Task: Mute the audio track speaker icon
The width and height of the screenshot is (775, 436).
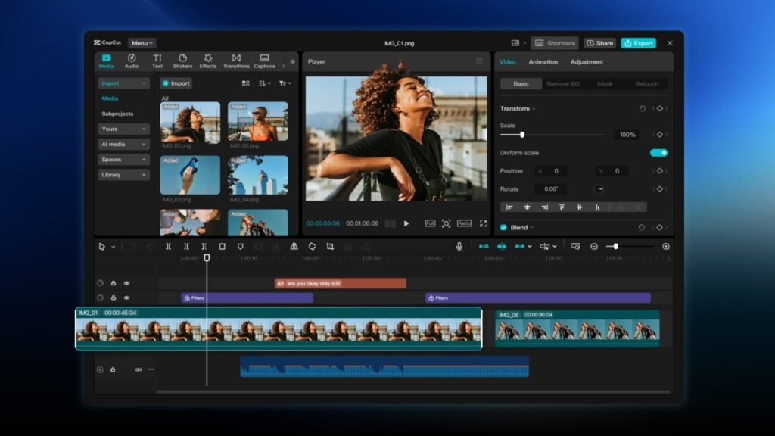Action: 139,369
